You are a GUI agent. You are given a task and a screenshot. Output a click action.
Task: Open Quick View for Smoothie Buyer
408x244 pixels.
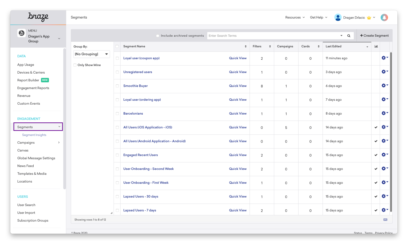point(238,86)
